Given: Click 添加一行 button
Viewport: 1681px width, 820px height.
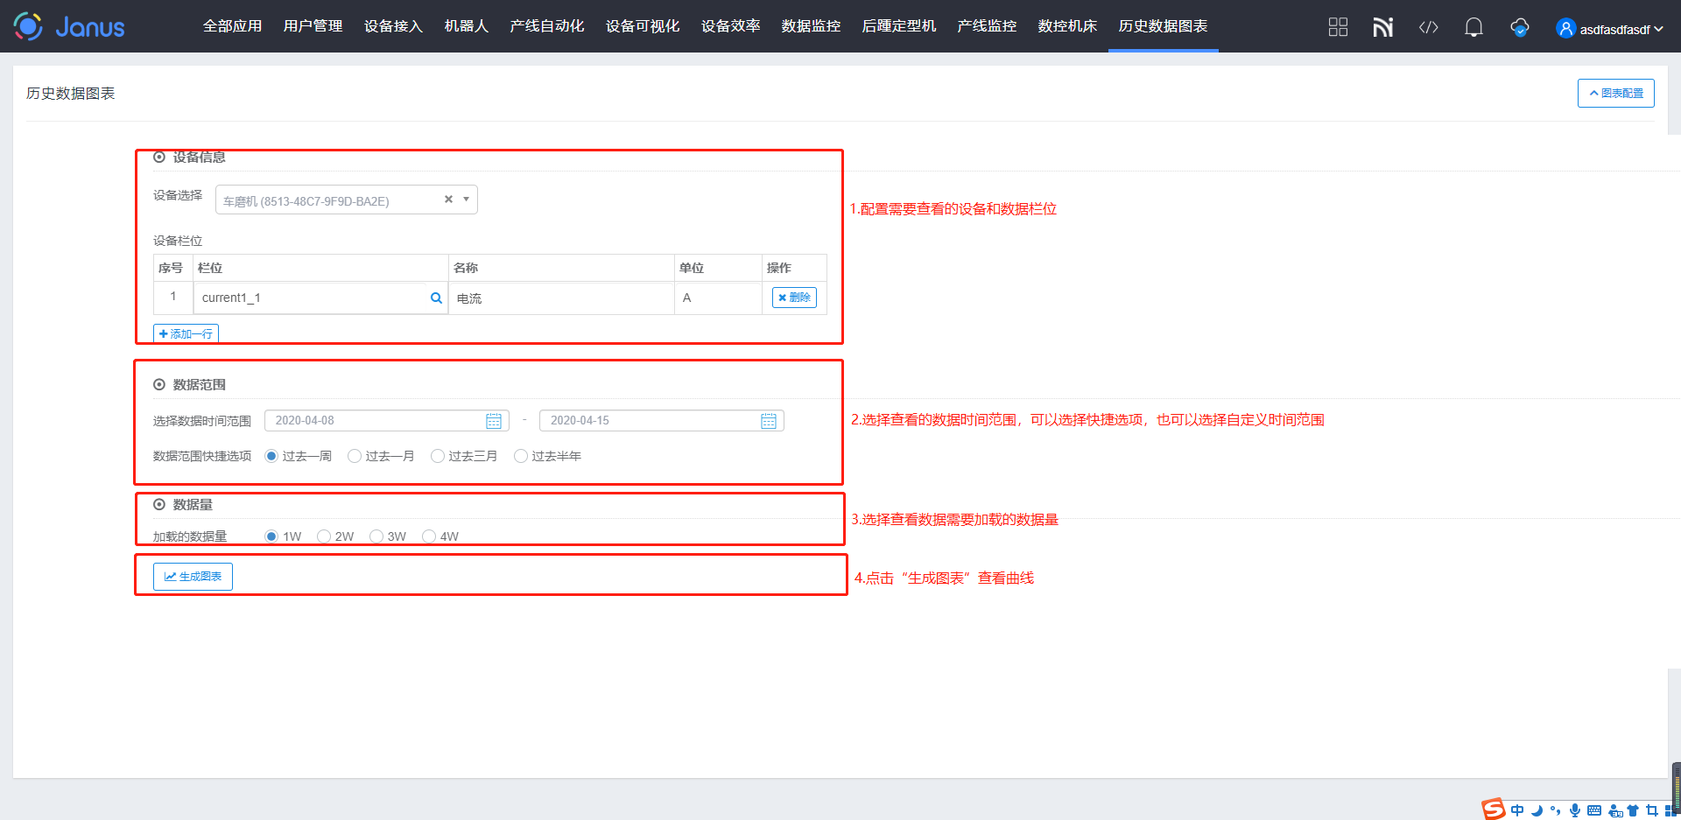Looking at the screenshot, I should point(186,333).
